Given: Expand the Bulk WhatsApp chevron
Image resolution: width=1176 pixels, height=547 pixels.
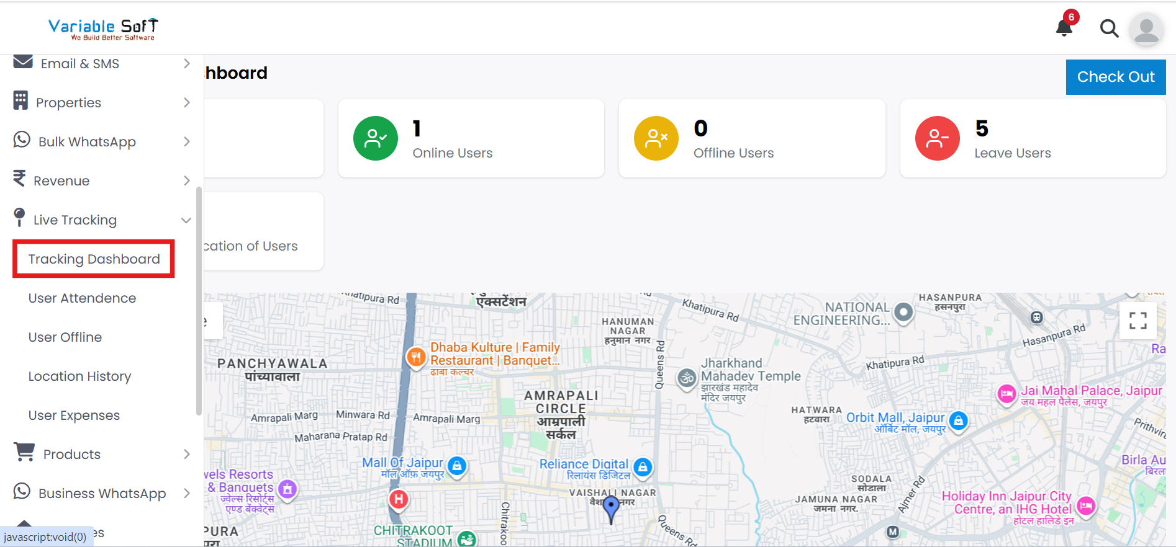Looking at the screenshot, I should (187, 141).
